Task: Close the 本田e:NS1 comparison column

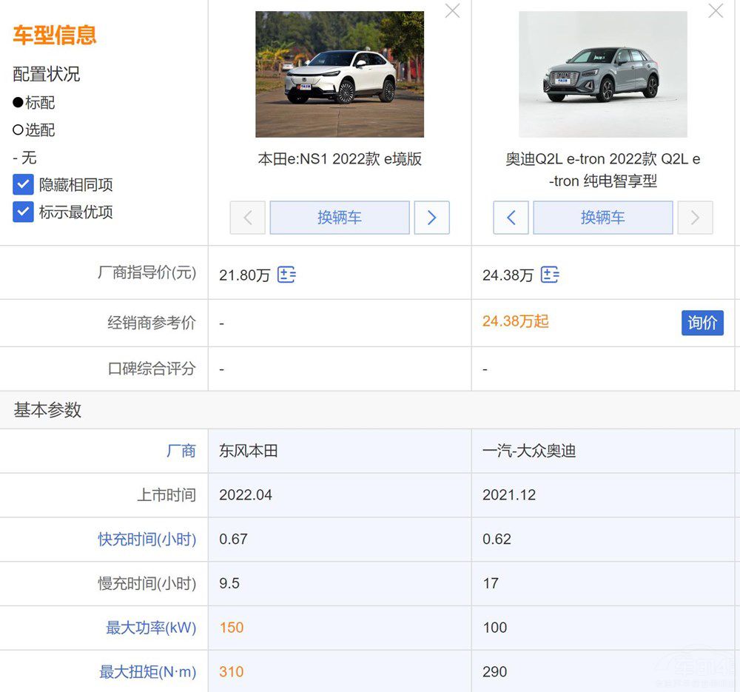Action: (x=452, y=11)
